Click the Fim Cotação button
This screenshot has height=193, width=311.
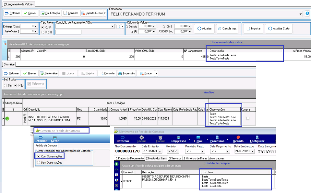50,13
